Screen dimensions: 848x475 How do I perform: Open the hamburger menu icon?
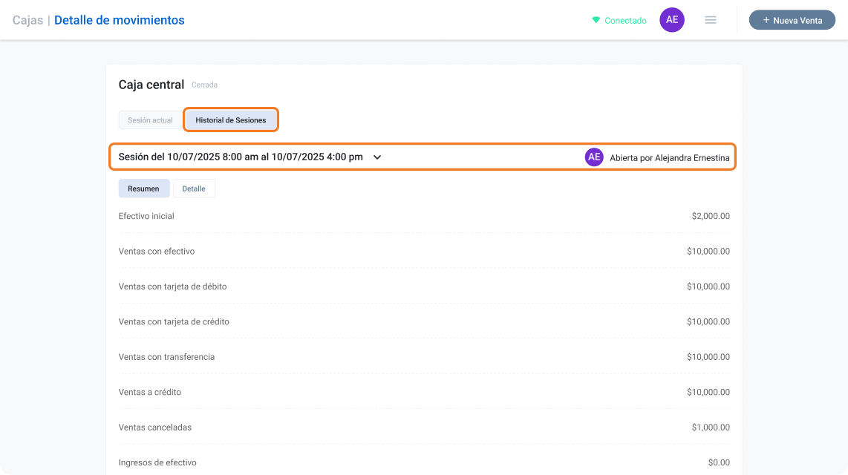tap(710, 20)
